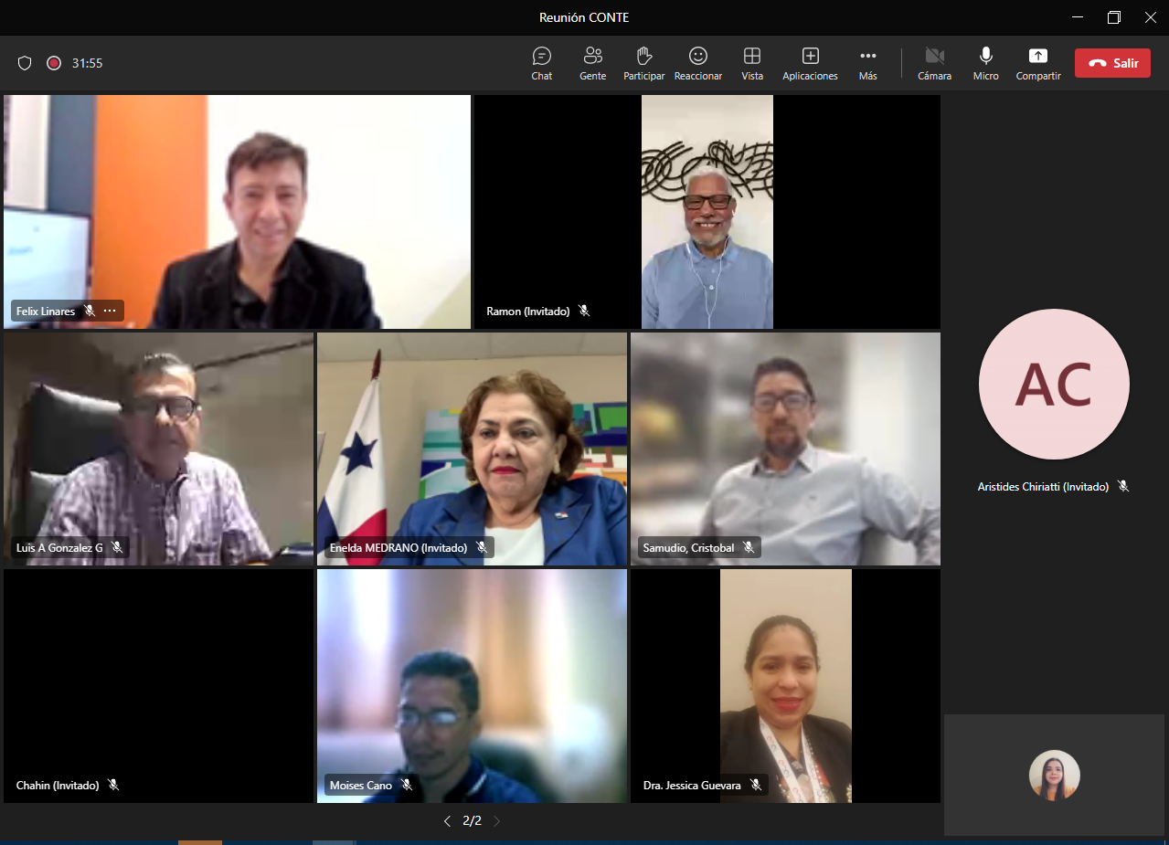Click the Reunión CONTE window title
This screenshot has width=1169, height=845.
click(584, 17)
